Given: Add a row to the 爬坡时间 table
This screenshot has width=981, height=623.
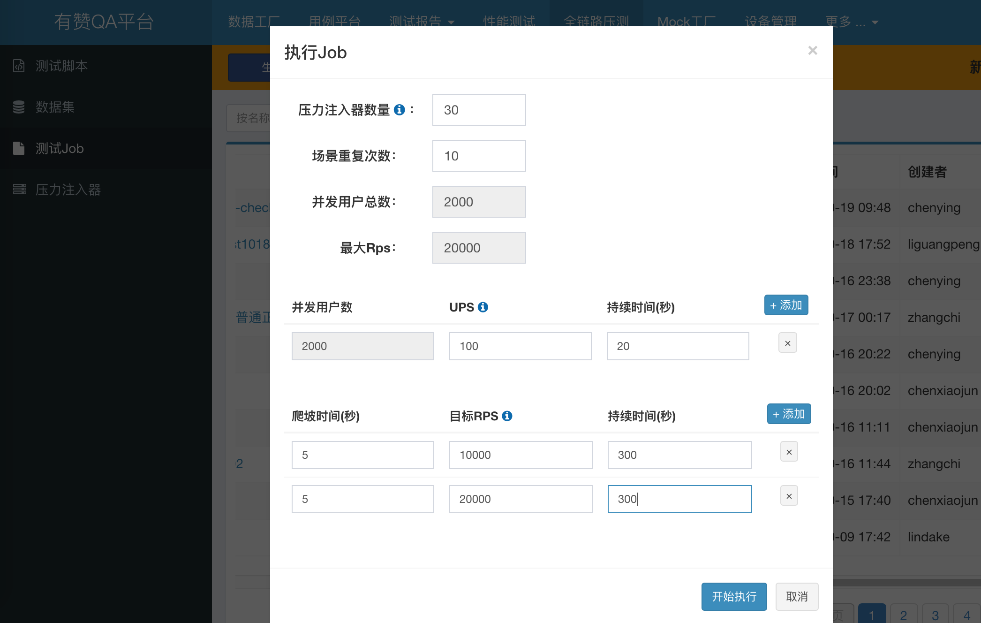Looking at the screenshot, I should [789, 414].
